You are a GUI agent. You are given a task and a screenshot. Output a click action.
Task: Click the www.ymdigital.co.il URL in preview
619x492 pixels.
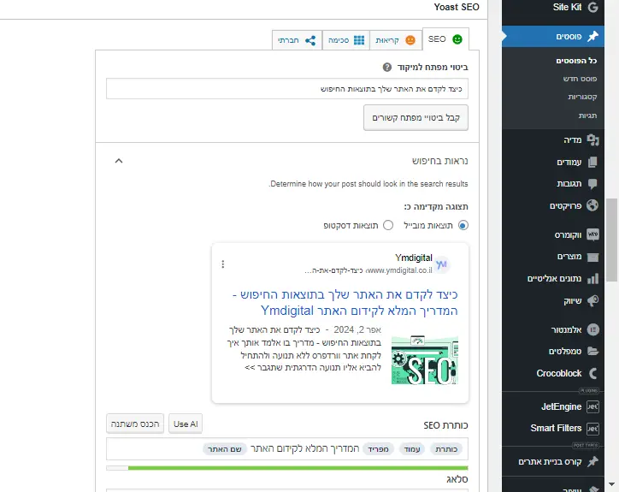click(x=399, y=270)
